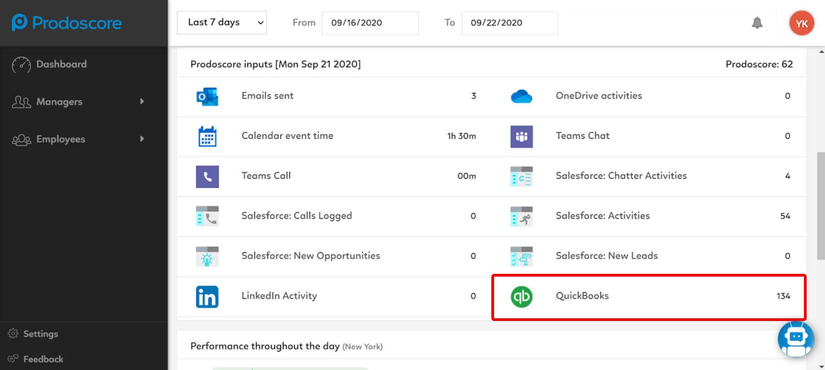Click Salesforce Activities value 54

(785, 216)
